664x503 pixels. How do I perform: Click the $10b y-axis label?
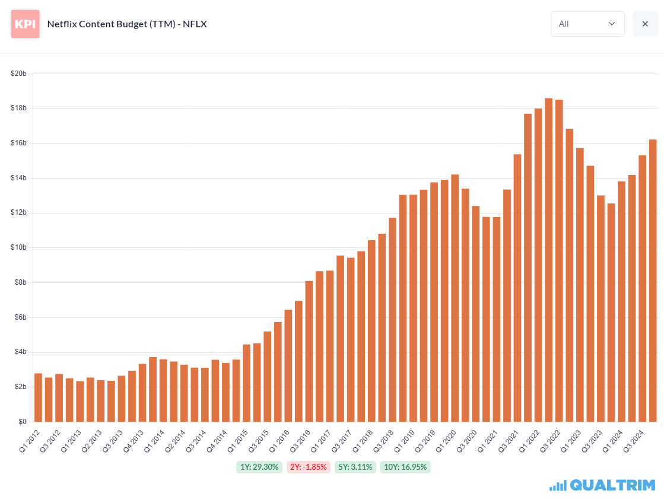18,247
